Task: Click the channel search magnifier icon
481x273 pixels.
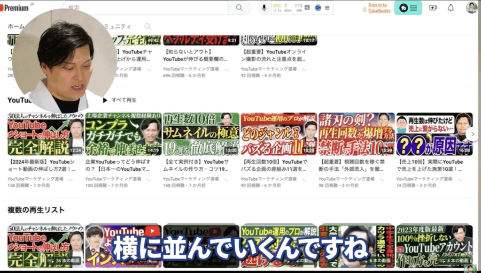Action: pyautogui.click(x=147, y=27)
